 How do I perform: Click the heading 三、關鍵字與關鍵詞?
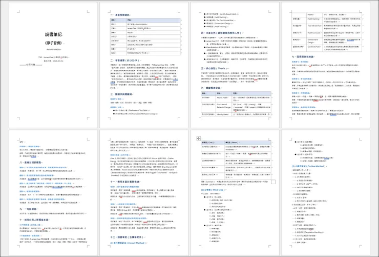pyautogui.click(x=122, y=94)
